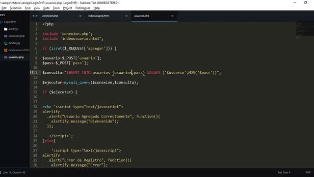This screenshot has height=177, width=314.
Task: Click the fondo.jpg image file icon
Action: coord(5,43)
